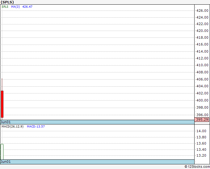This screenshot has width=210, height=169.
Task: Click the red SPLS candlestick body
Action: tap(2, 104)
